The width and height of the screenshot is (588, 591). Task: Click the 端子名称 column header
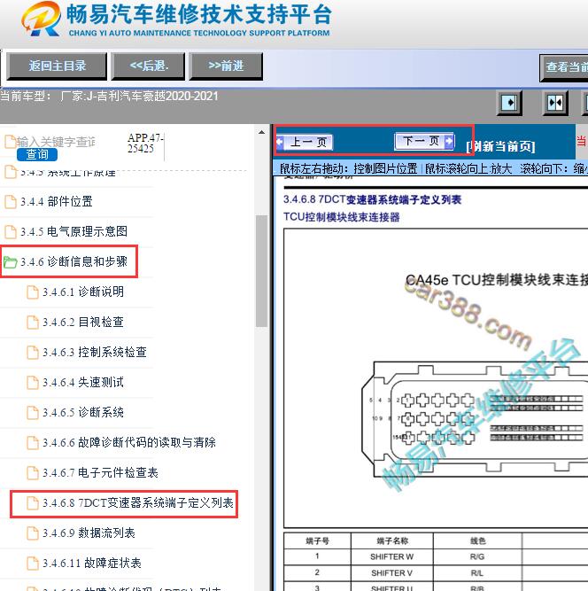click(x=392, y=540)
